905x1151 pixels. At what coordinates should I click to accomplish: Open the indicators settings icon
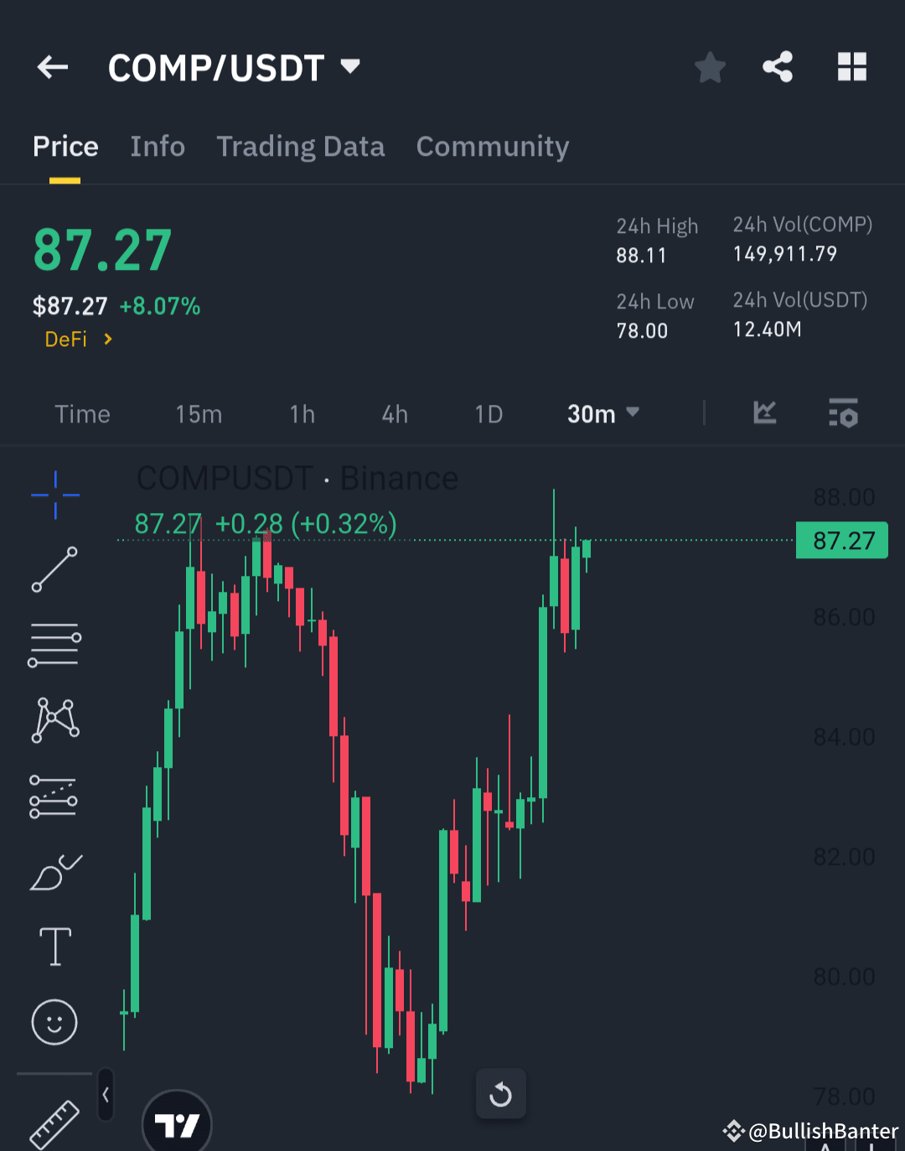[x=843, y=413]
